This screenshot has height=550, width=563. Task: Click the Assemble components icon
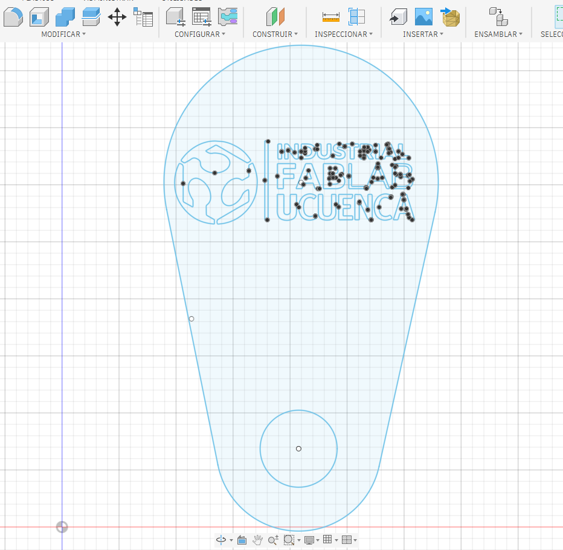click(498, 17)
